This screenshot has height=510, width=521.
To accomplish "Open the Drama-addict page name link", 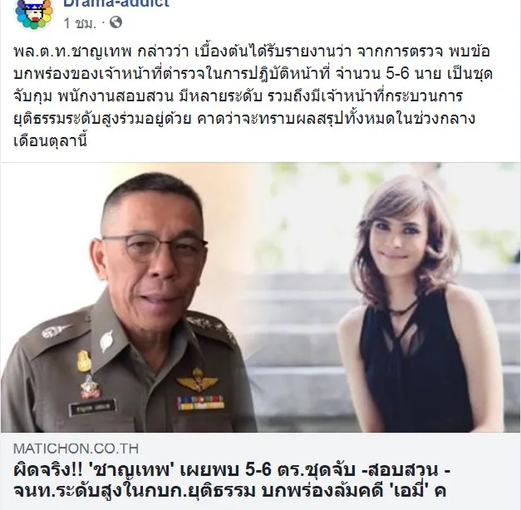I will pyautogui.click(x=116, y=2).
